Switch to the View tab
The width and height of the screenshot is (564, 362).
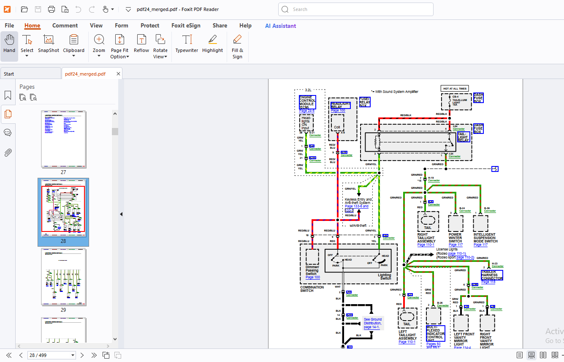[x=96, y=25]
